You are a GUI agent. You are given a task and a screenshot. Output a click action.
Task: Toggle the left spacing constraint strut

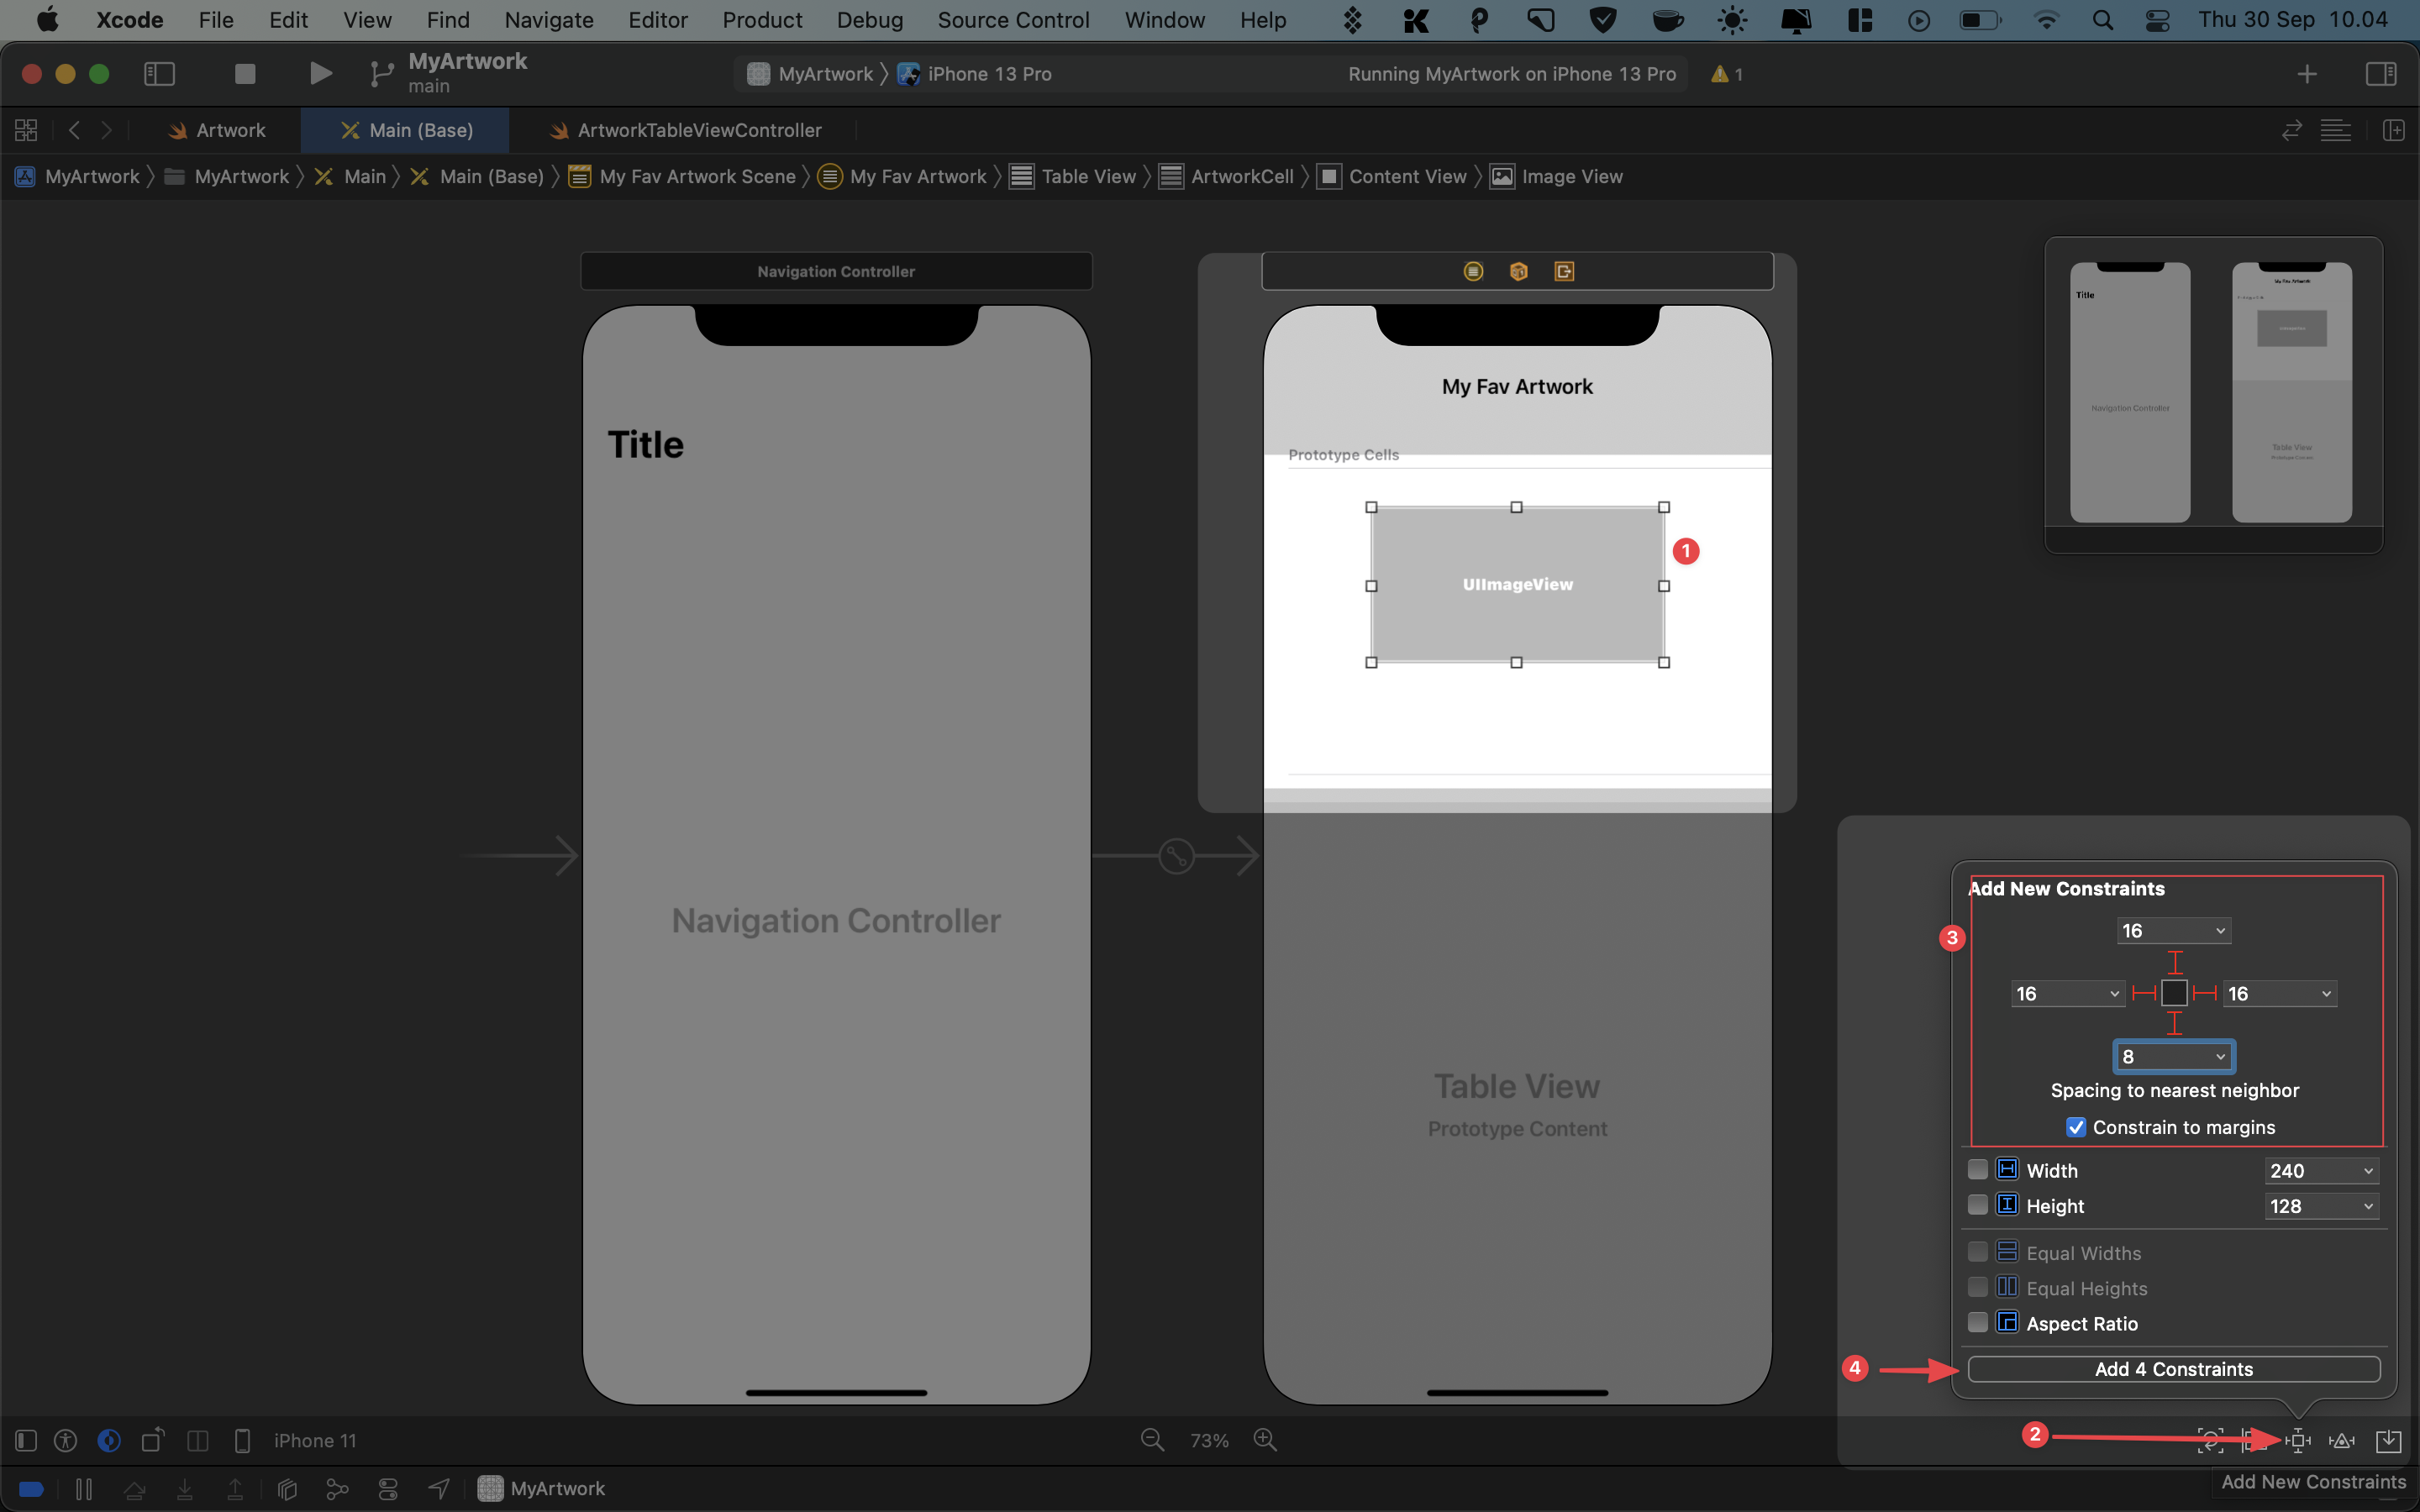tap(2144, 993)
